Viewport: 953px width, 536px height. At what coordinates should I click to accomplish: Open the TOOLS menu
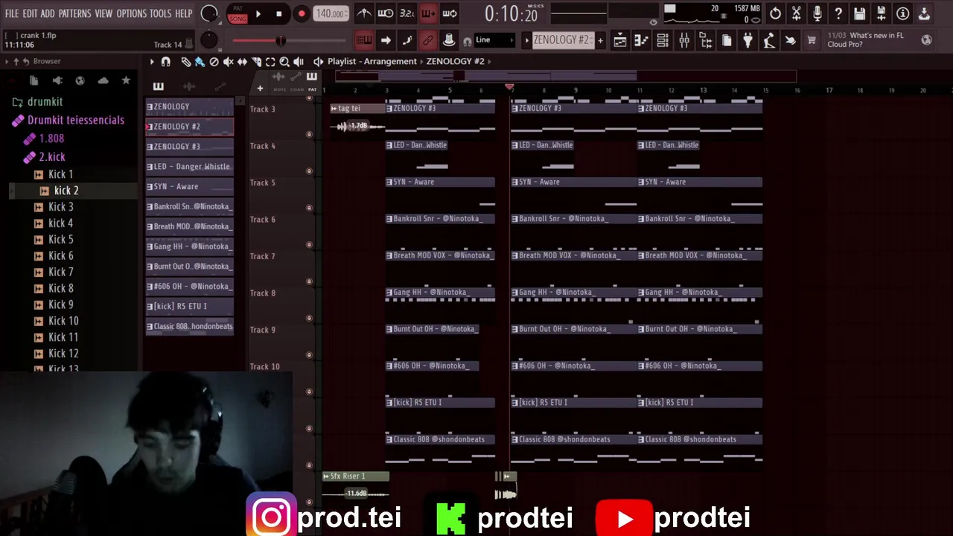(x=160, y=13)
